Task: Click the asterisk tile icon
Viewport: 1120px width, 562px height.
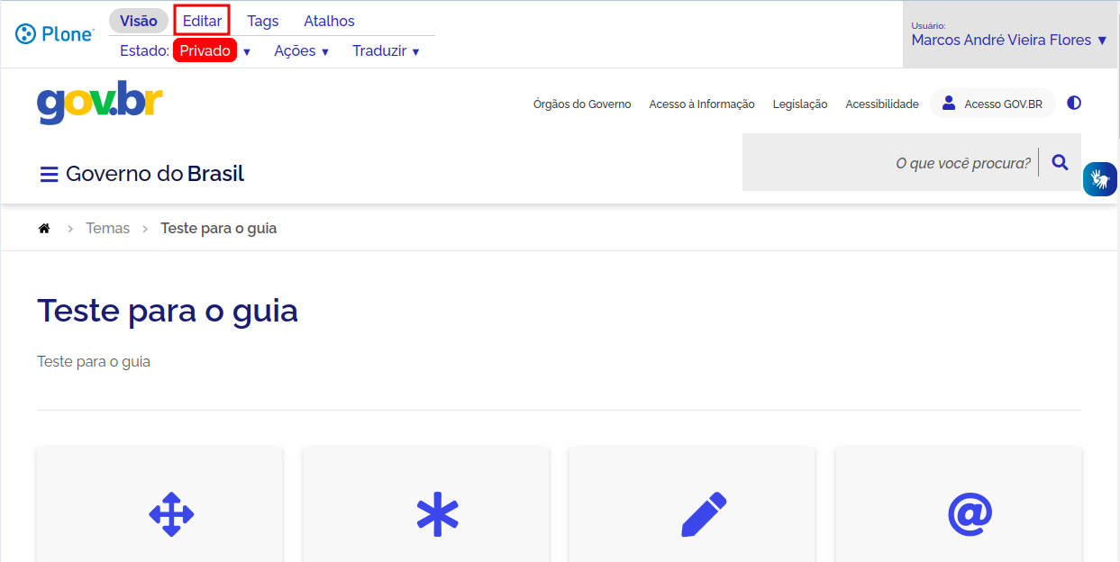Action: click(436, 514)
